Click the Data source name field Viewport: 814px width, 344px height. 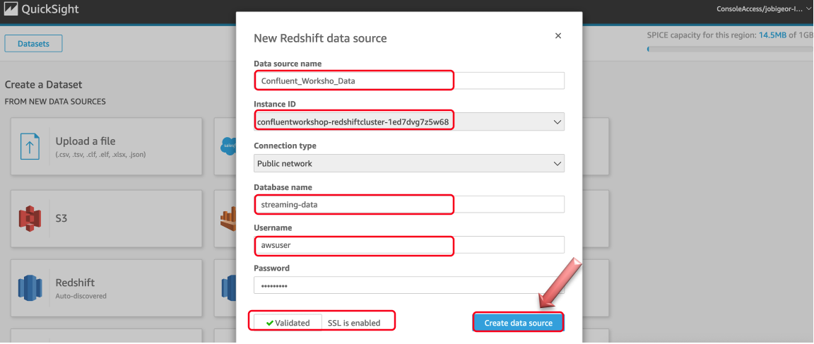pos(408,81)
